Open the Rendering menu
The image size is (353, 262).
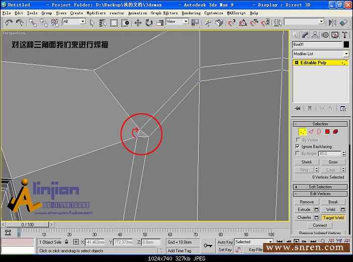point(191,13)
